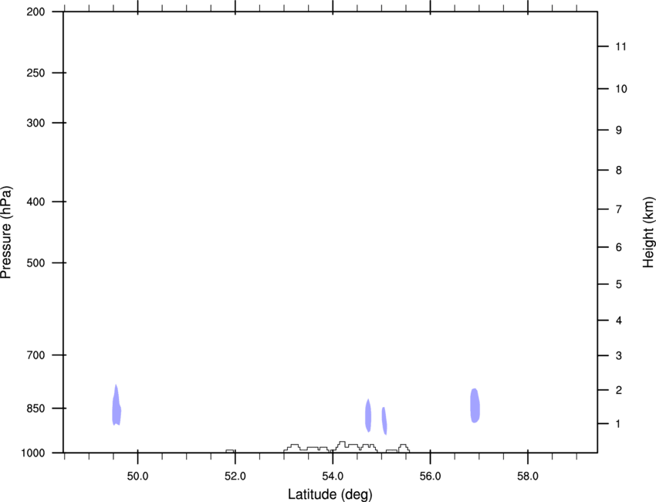Click latitude tick label 58.0
Viewport: 656px width, 502px height.
coord(528,477)
